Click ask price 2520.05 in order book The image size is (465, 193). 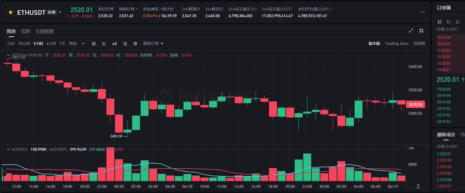coord(443,44)
